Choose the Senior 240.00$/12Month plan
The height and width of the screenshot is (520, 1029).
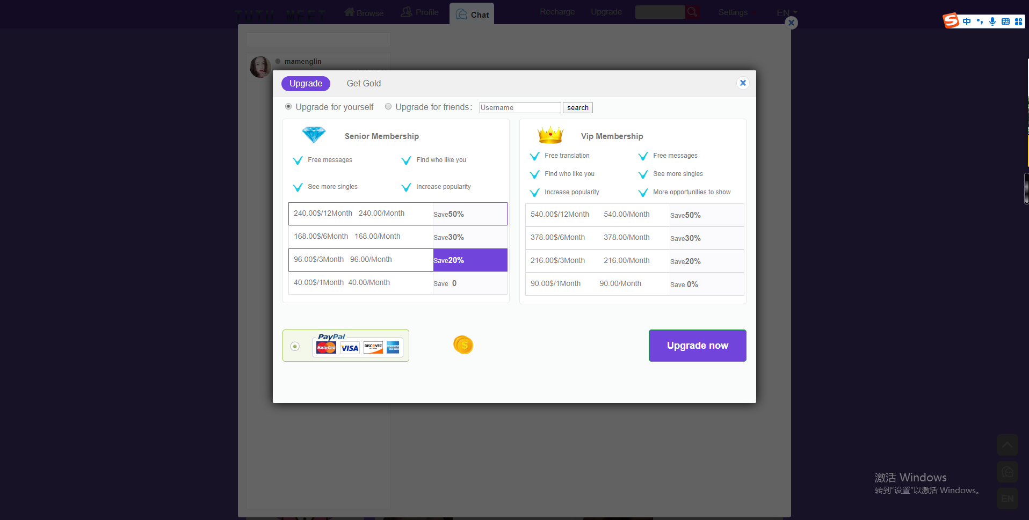[x=397, y=214]
